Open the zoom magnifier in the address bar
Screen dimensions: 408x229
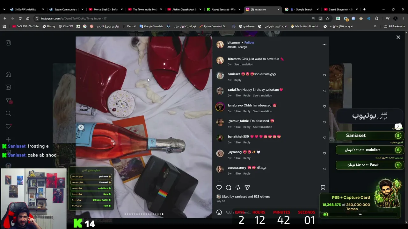coord(314,18)
